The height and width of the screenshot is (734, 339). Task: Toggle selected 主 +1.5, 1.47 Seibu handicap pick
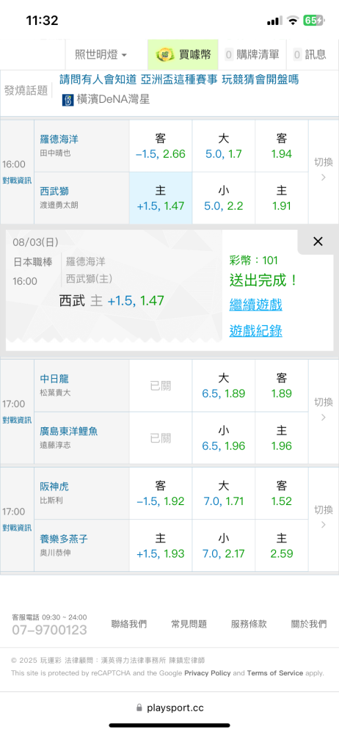(x=161, y=198)
